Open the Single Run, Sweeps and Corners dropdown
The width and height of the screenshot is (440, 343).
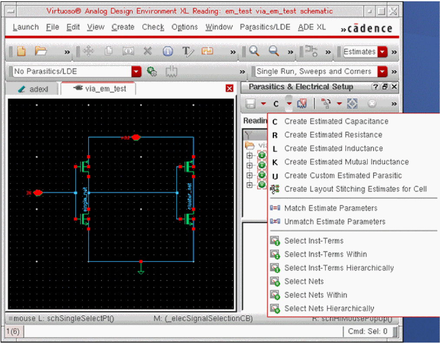(382, 72)
